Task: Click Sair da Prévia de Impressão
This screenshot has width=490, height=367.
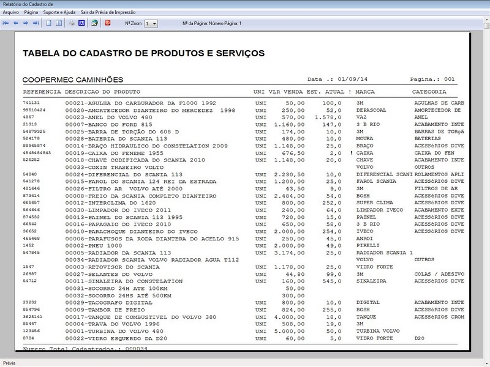Action: [112, 12]
